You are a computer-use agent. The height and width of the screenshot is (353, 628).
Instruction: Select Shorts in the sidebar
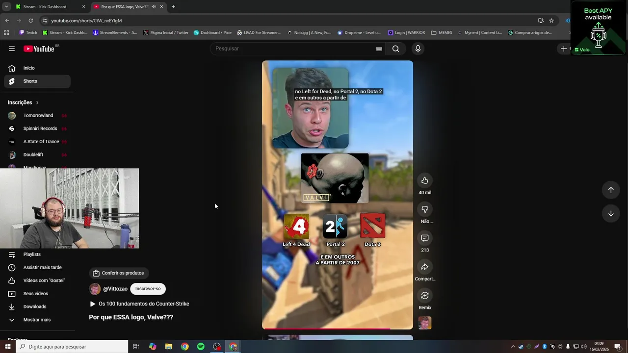coord(37,81)
